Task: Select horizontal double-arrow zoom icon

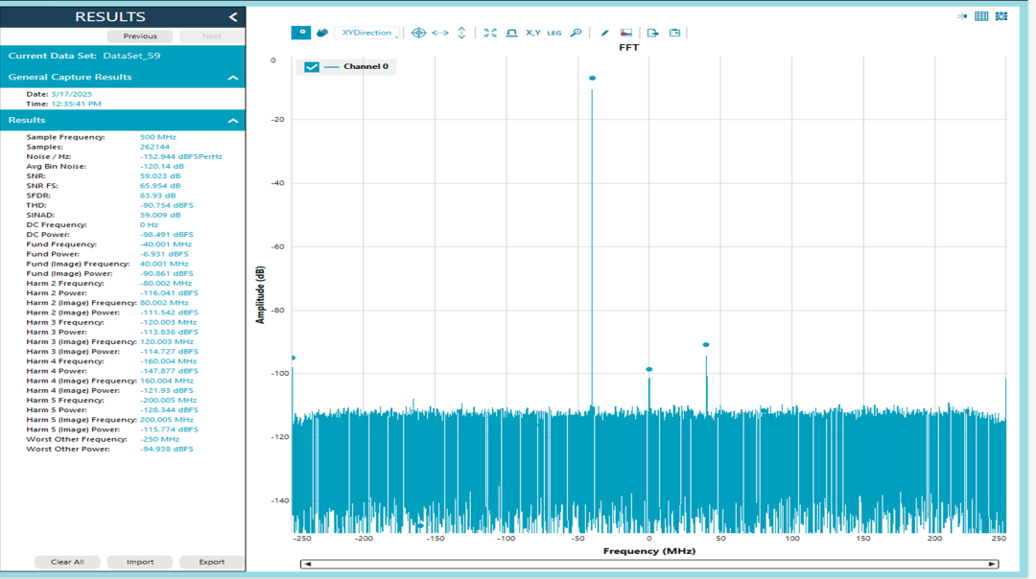Action: point(440,33)
